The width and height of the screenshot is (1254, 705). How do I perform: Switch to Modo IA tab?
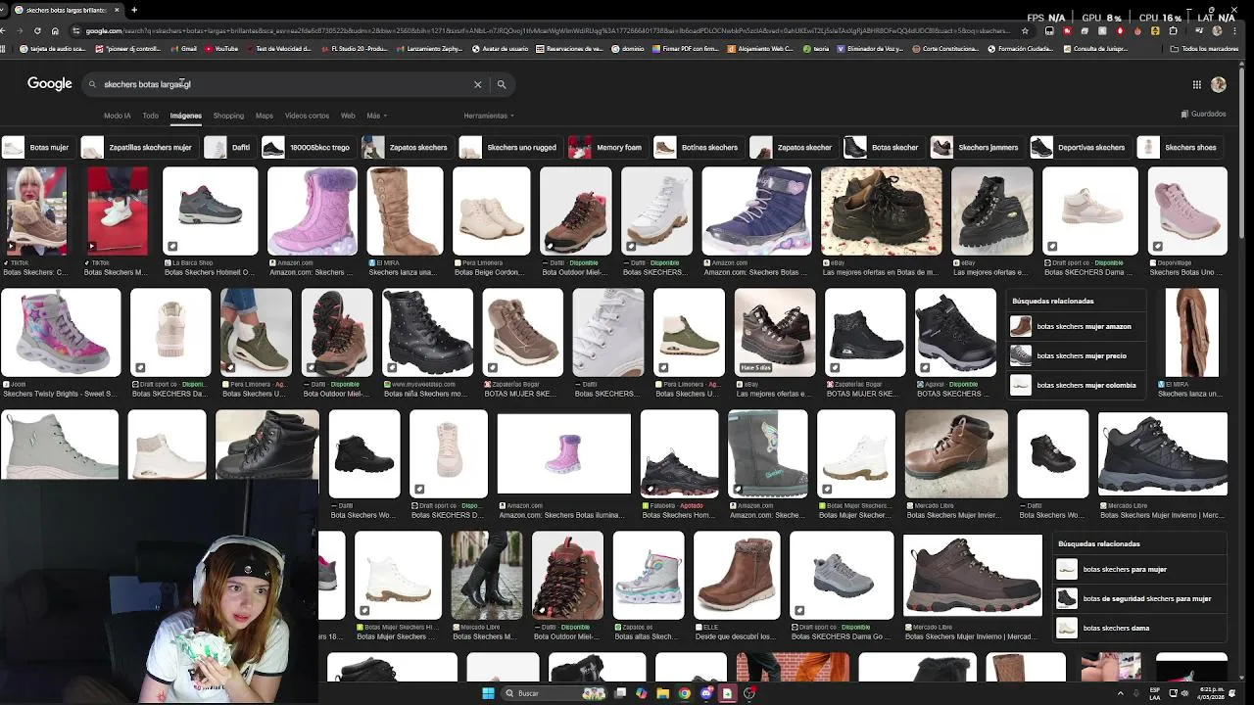click(x=117, y=116)
